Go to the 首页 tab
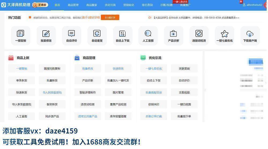This screenshot has width=268, height=149. point(57,5)
